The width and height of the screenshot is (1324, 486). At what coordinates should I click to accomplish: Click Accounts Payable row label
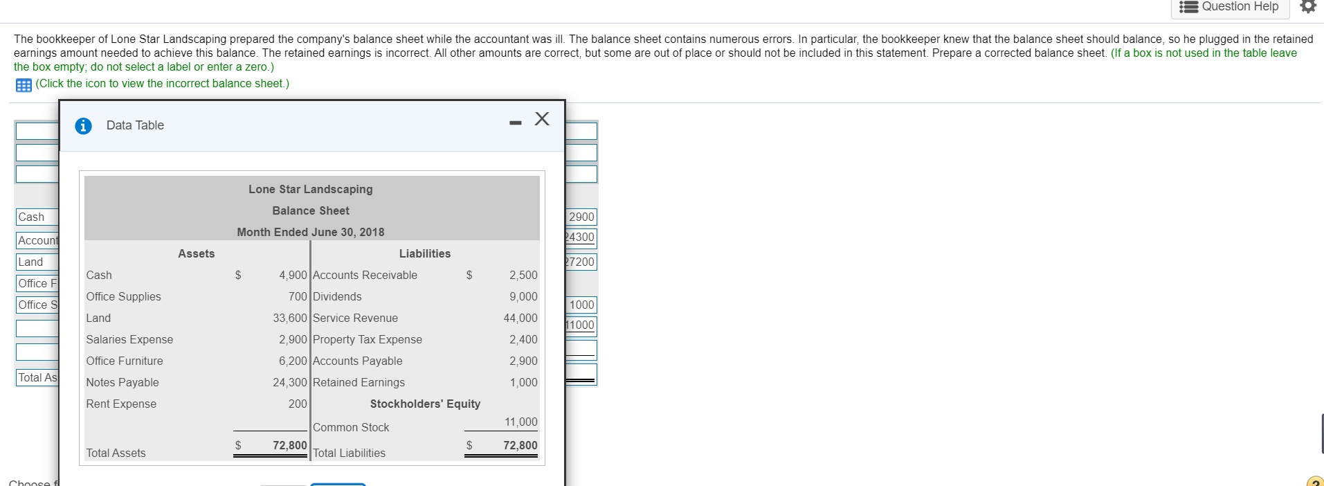click(357, 361)
